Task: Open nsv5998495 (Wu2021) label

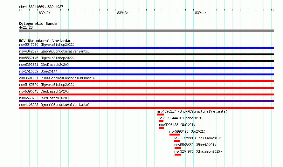Action: (187, 131)
